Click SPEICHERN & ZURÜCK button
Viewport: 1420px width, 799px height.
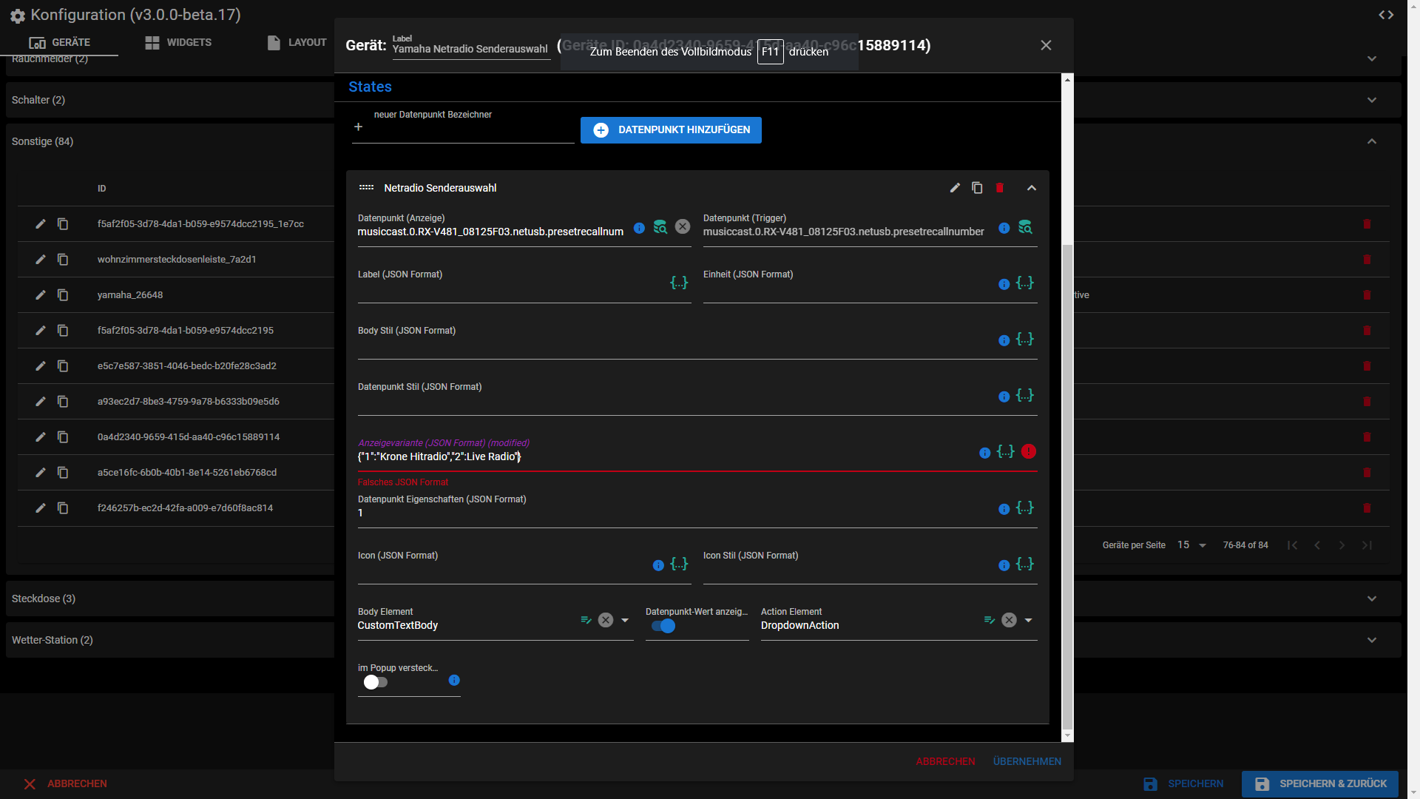(x=1320, y=783)
